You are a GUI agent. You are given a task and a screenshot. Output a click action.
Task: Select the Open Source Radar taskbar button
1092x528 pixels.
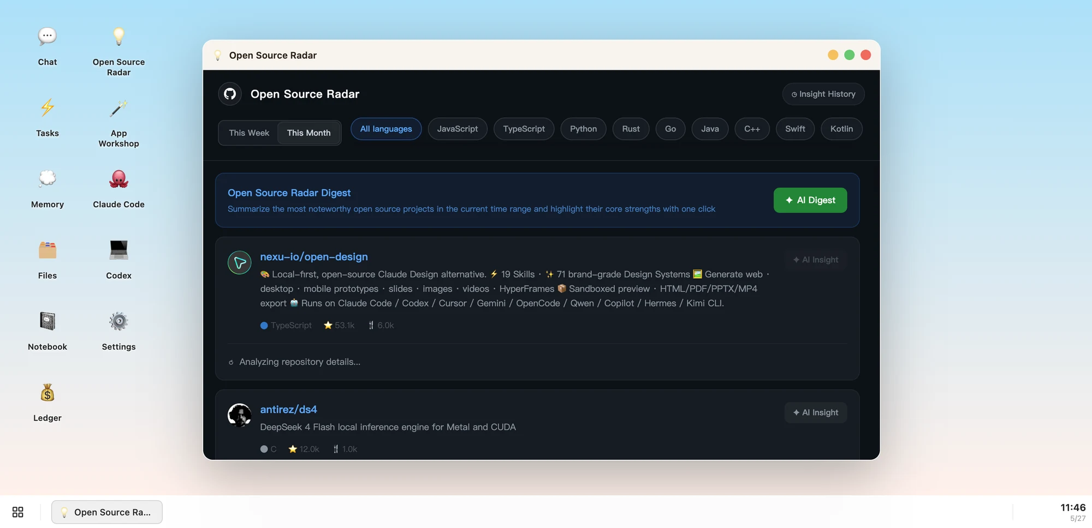click(x=107, y=512)
